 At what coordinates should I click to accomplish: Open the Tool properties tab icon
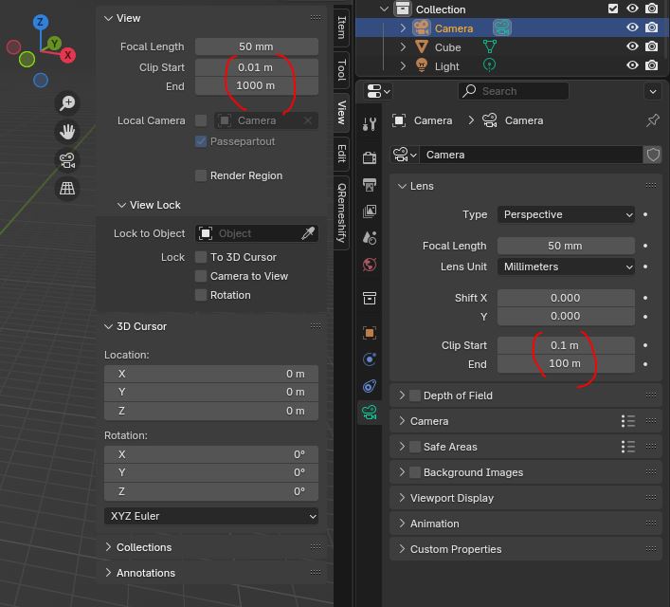coord(370,124)
